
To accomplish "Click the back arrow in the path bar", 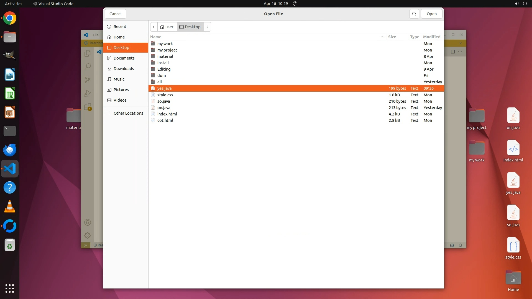I will pyautogui.click(x=154, y=27).
